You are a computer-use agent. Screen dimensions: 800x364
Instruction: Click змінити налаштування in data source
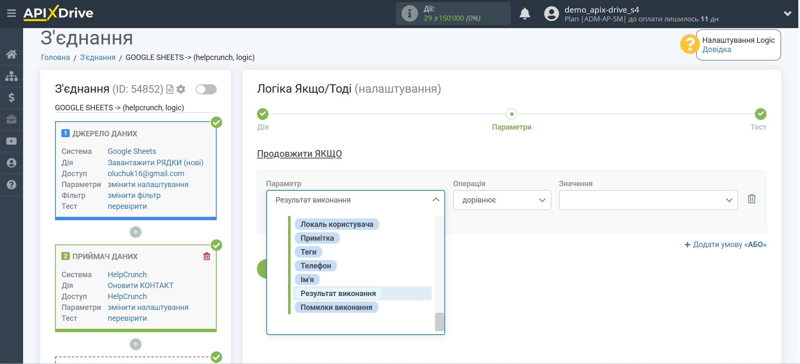[x=148, y=185]
